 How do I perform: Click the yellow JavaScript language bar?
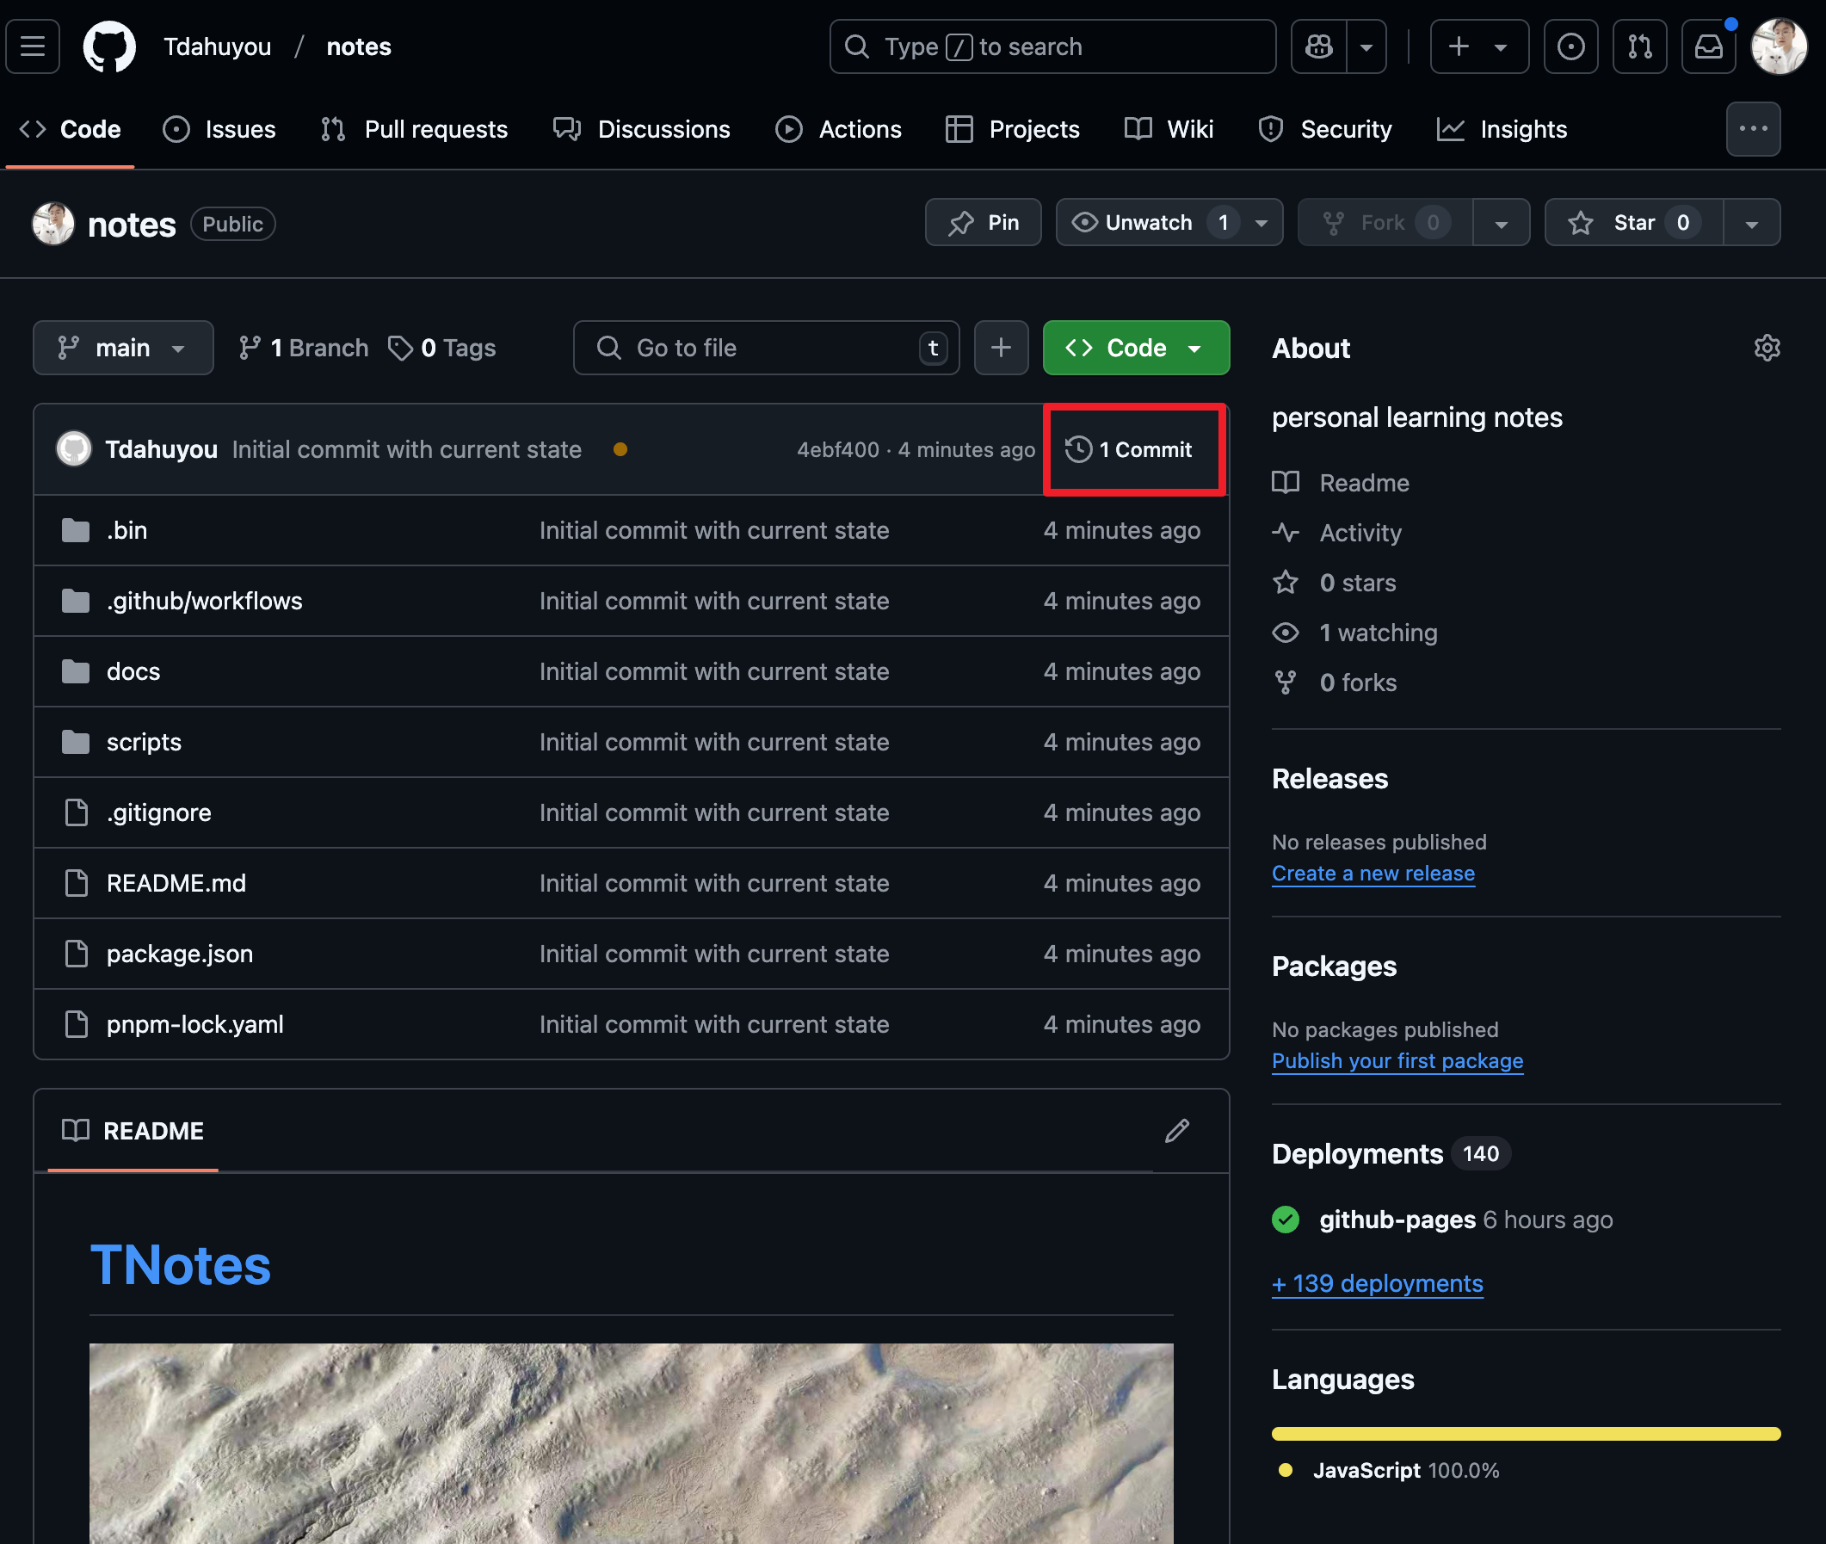(1525, 1434)
